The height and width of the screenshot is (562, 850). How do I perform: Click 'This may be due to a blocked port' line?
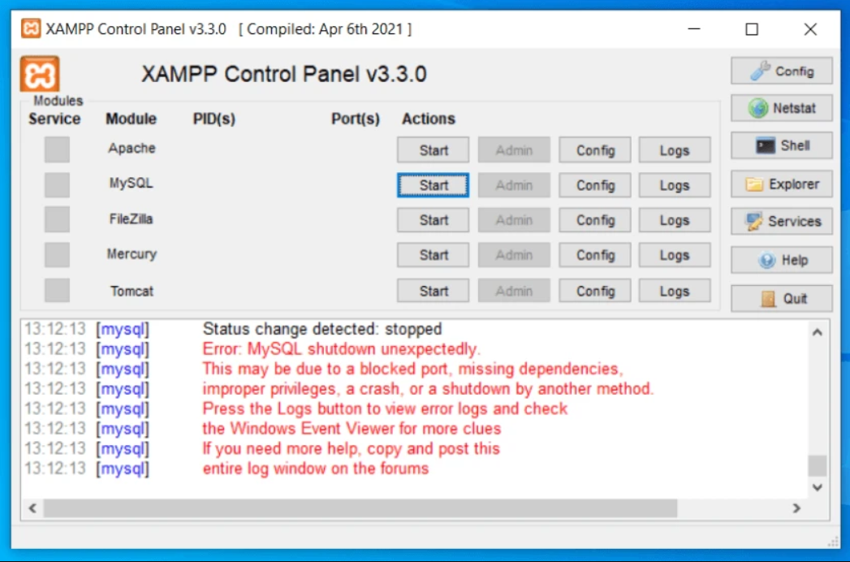[412, 369]
